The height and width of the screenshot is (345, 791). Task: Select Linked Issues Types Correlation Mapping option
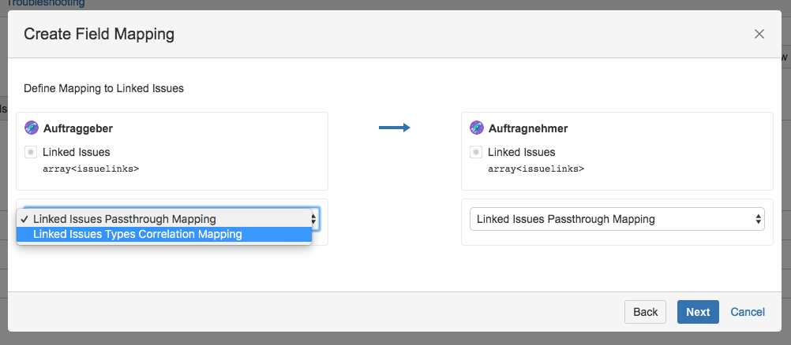[137, 234]
